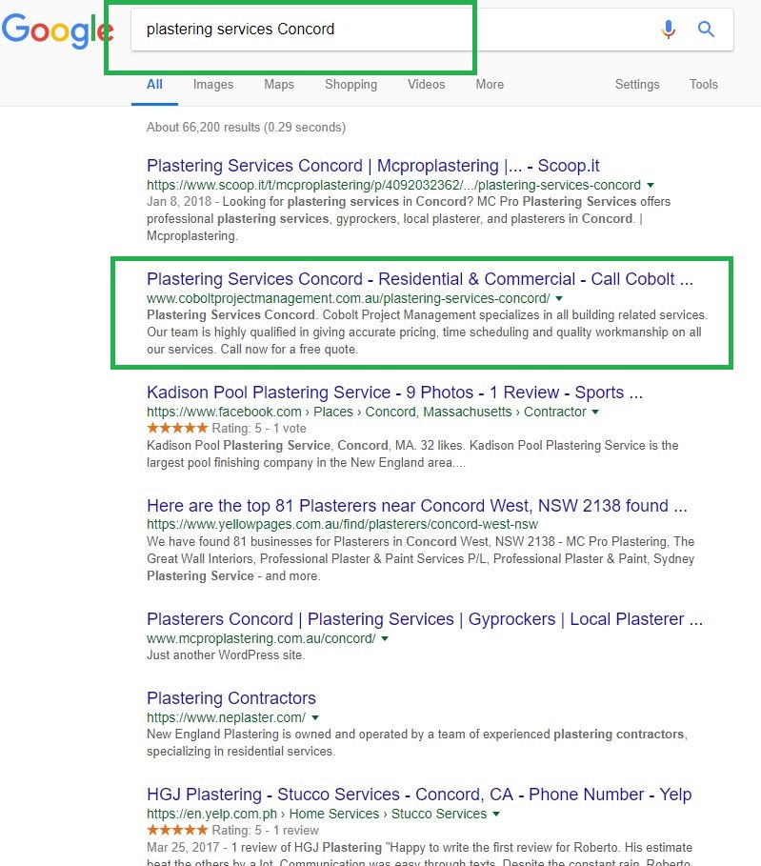Click the microphone voice search icon

pyautogui.click(x=669, y=30)
